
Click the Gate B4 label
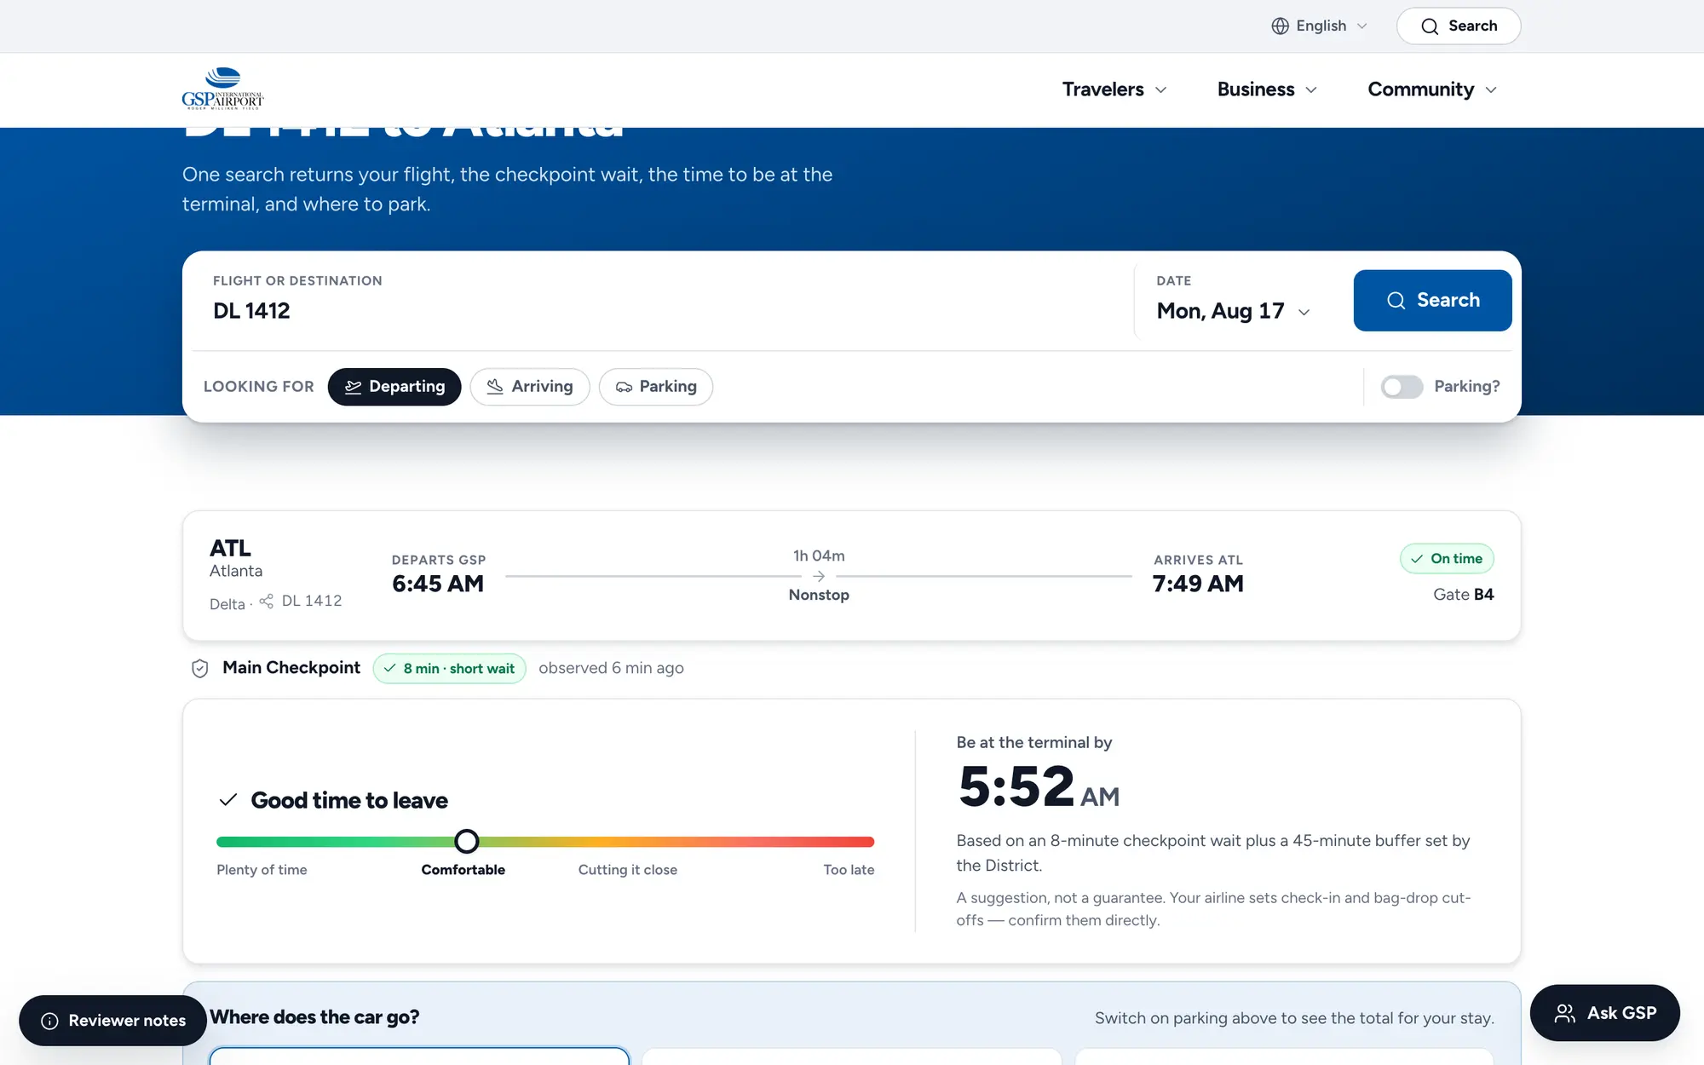[1463, 595]
